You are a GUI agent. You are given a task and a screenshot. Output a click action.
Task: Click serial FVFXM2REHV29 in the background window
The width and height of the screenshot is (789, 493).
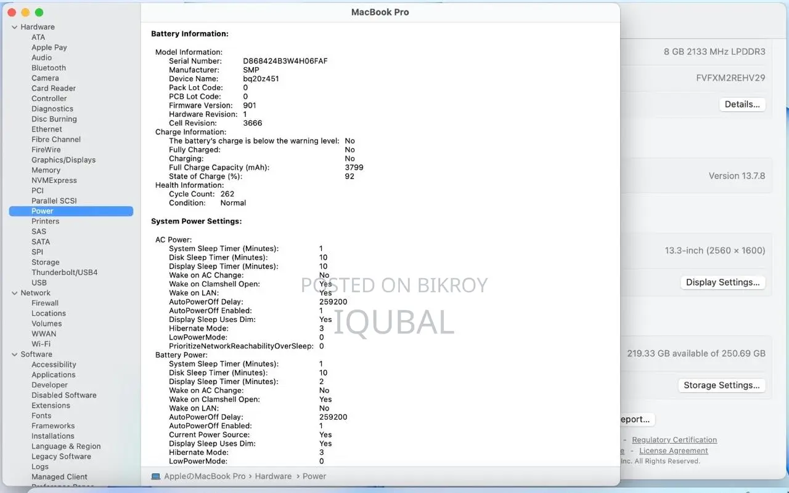click(x=731, y=78)
